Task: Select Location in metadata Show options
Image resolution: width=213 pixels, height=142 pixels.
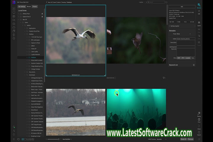Action: (188, 58)
